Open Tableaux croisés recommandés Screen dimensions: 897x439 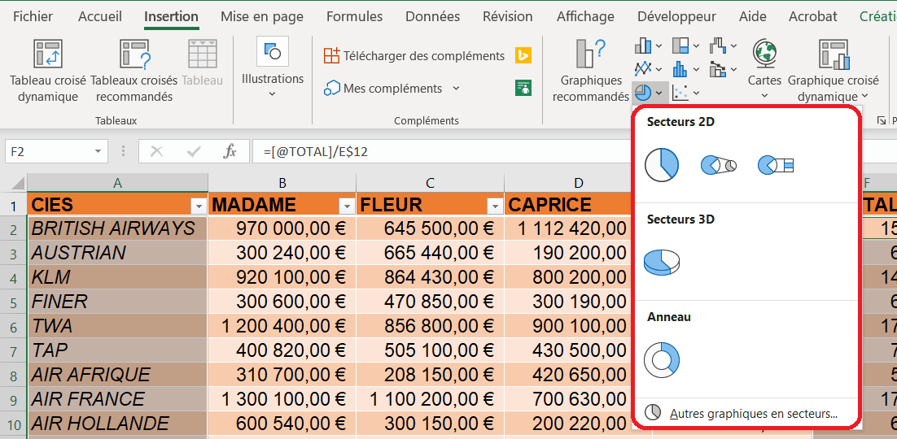(133, 70)
